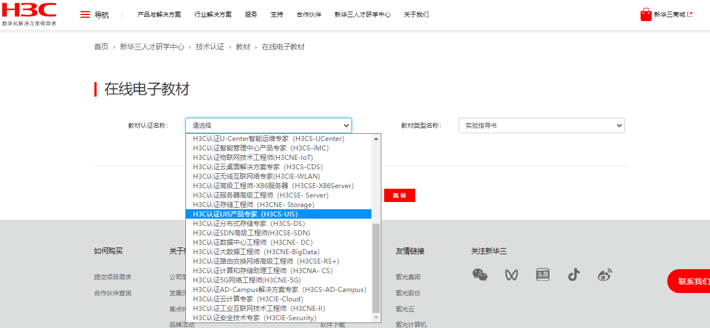Select H3CSE-X86Server option in list
The width and height of the screenshot is (710, 328).
coord(279,186)
